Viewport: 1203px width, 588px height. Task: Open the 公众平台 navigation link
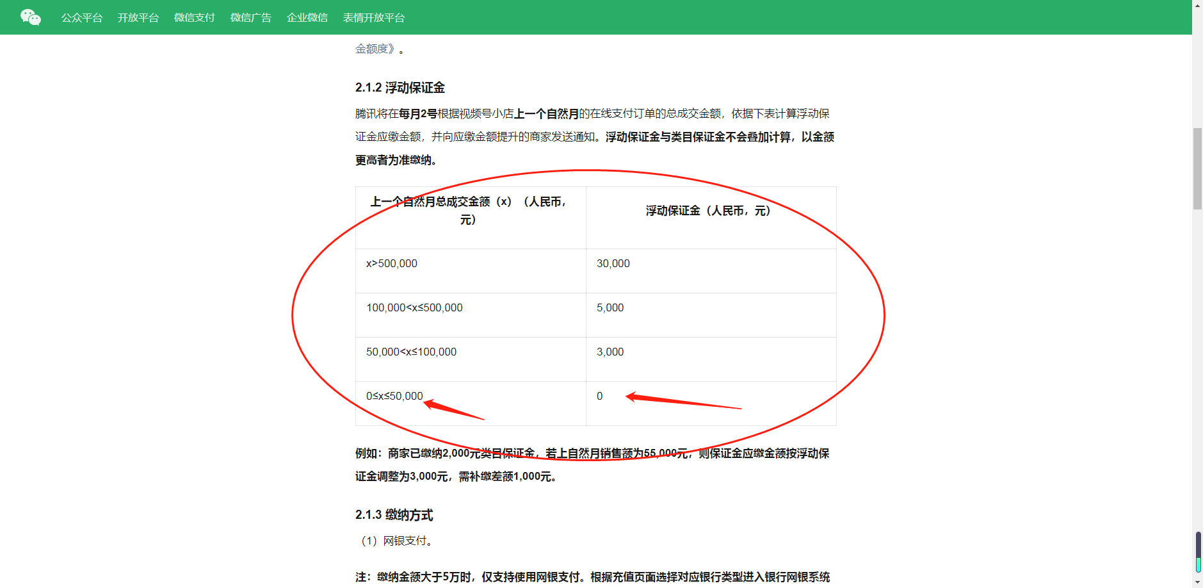click(82, 18)
